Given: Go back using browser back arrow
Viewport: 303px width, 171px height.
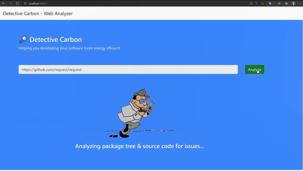Looking at the screenshot, I should coord(3,3).
